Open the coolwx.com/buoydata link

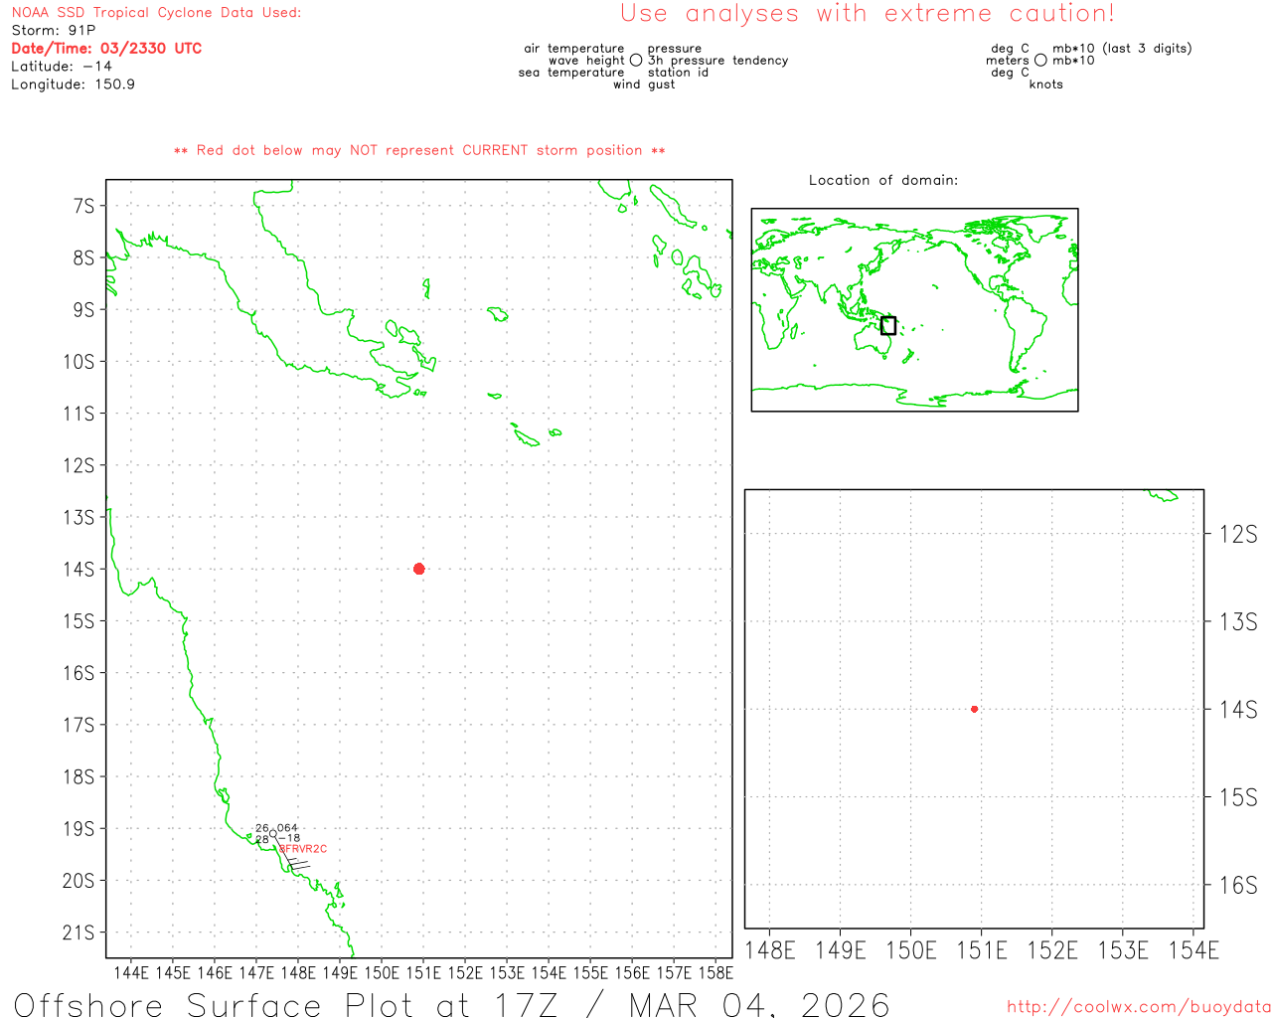pyautogui.click(x=1138, y=1007)
